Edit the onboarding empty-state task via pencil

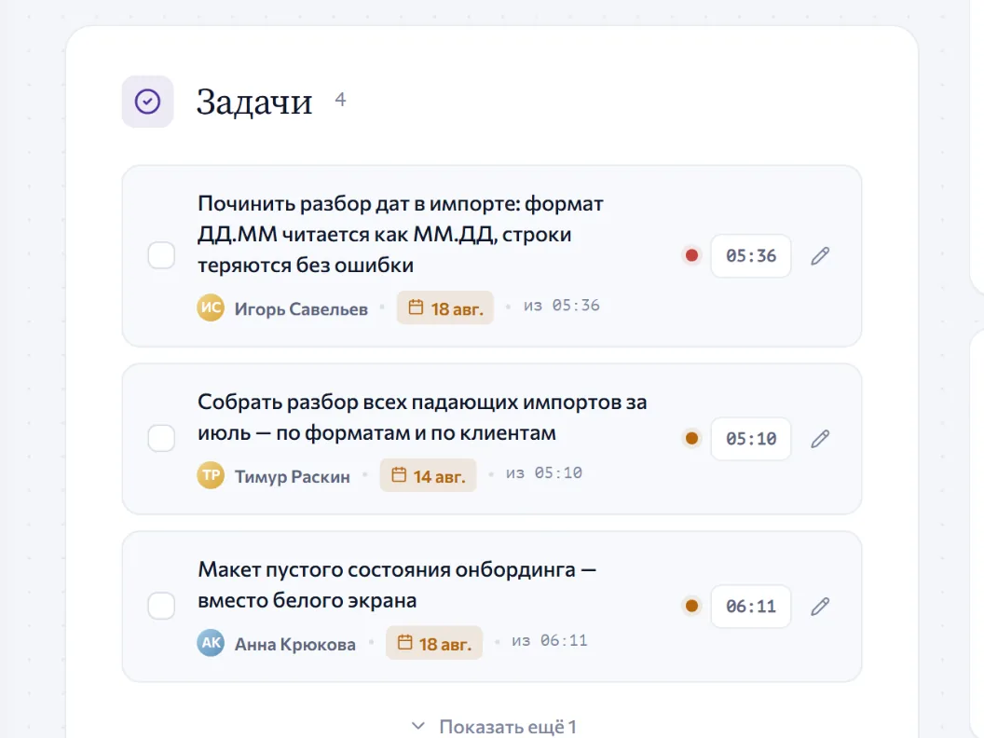pos(820,607)
